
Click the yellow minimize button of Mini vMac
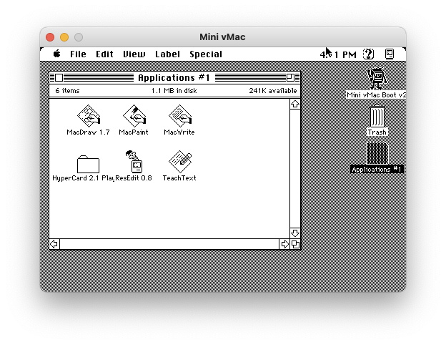[64, 37]
